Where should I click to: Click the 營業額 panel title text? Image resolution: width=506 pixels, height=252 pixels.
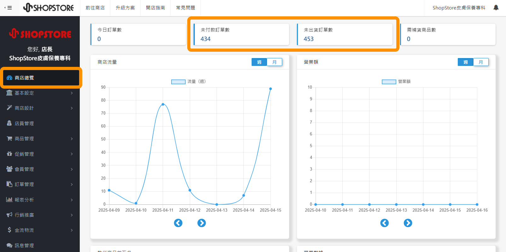coord(311,62)
